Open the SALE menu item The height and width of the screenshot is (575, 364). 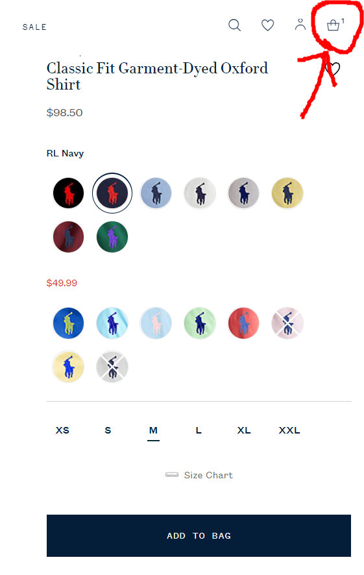(x=34, y=27)
